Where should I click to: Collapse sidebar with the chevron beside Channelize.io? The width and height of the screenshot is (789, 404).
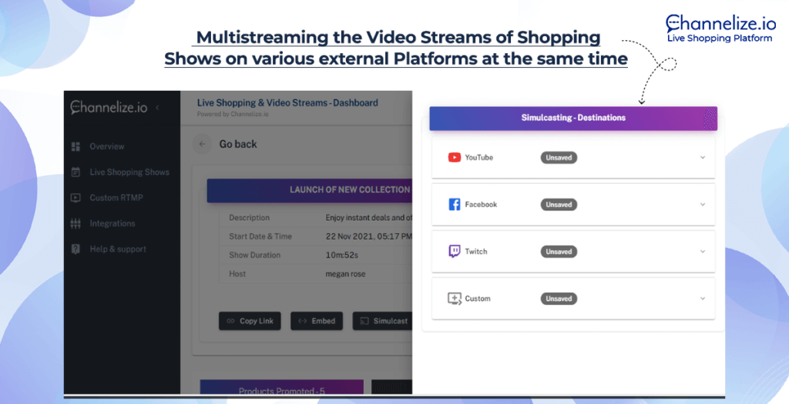[x=157, y=108]
